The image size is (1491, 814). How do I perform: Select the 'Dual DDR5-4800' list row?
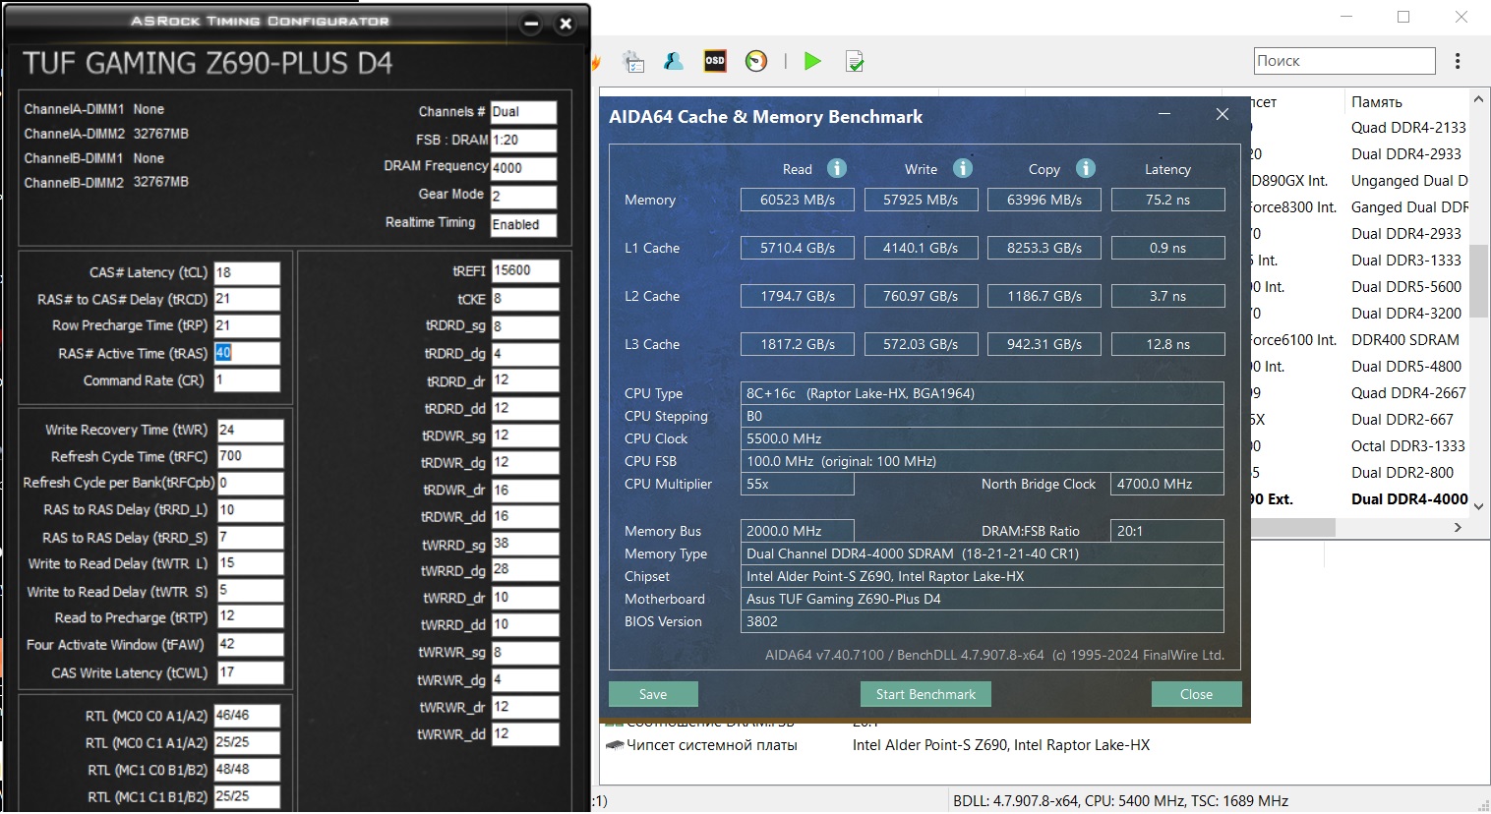tap(1406, 367)
